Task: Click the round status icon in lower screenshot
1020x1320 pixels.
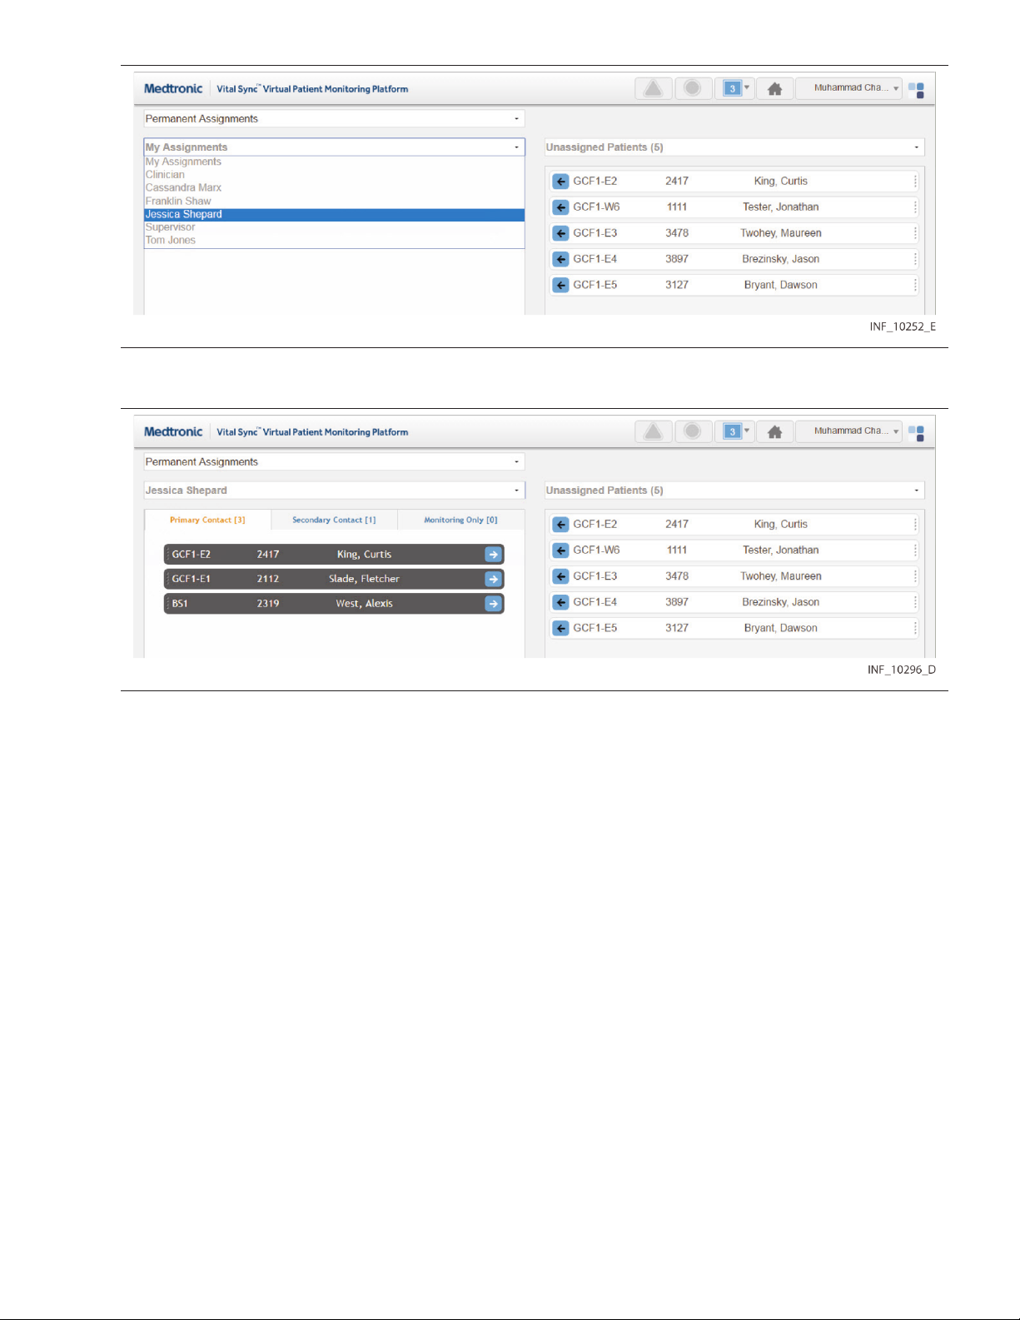Action: pos(693,431)
